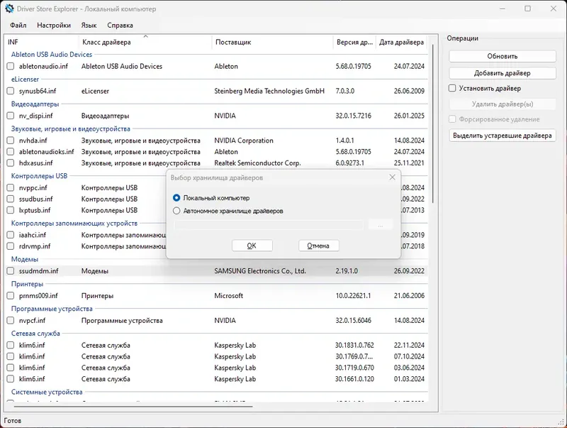Viewport: 567px width, 428px height.
Task: Select the SAMSUNG Electronics Co., Ltd. row
Action: click(217, 271)
